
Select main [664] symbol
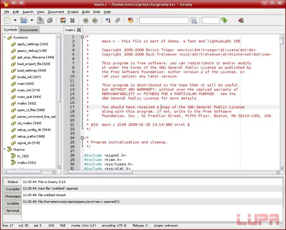(25, 84)
